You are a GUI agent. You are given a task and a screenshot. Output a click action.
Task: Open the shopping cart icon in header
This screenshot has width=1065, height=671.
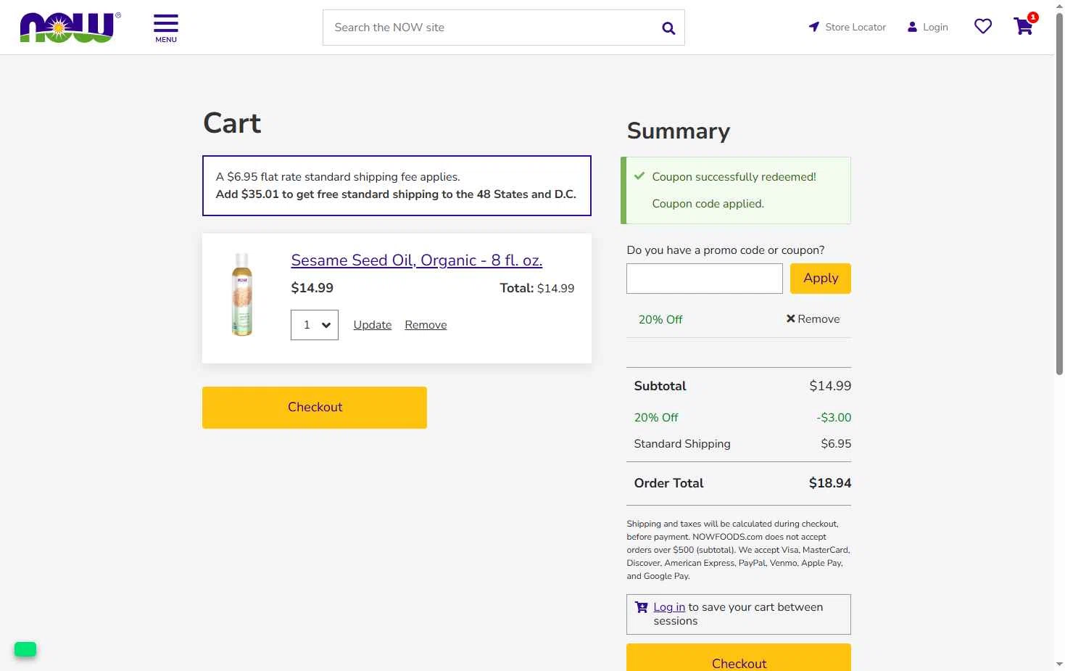click(1024, 27)
